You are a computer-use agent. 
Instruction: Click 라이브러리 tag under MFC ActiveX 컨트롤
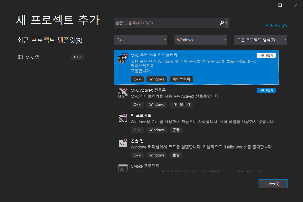point(181,105)
